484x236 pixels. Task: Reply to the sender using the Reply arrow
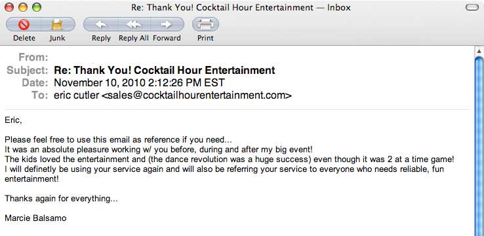[x=101, y=24]
